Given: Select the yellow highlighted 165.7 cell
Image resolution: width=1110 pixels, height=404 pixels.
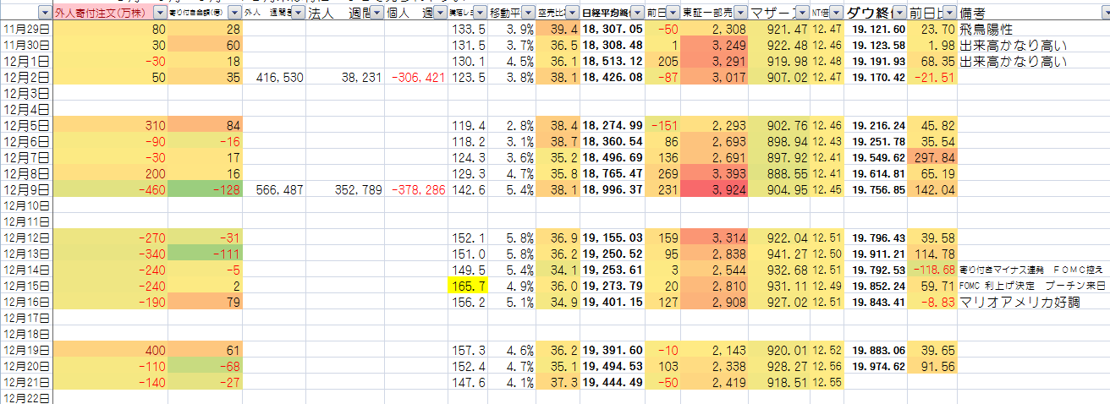Looking at the screenshot, I should pos(468,287).
